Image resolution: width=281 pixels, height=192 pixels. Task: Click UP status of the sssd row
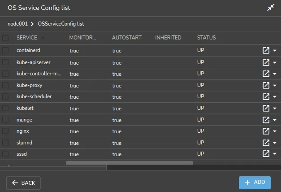[200, 154]
